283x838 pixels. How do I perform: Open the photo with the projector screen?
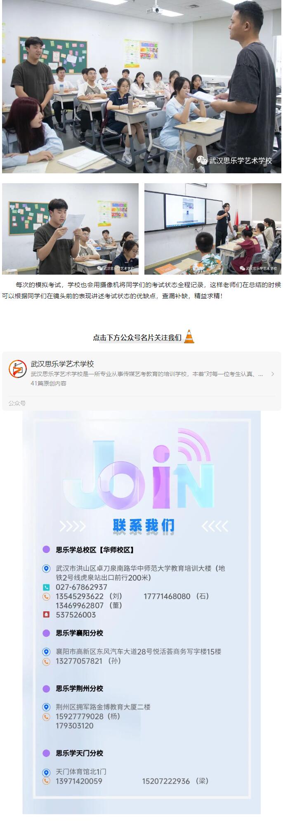[213, 229]
